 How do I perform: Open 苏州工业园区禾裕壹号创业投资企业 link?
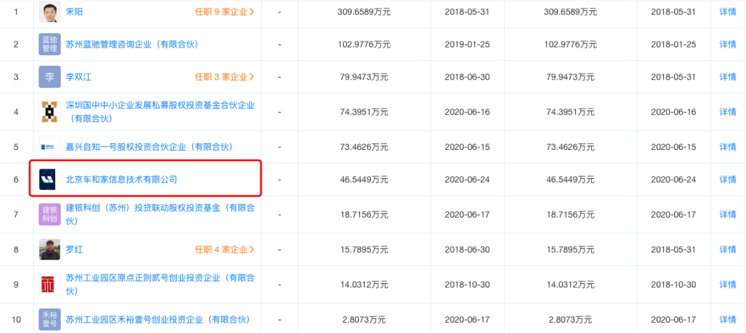158,319
